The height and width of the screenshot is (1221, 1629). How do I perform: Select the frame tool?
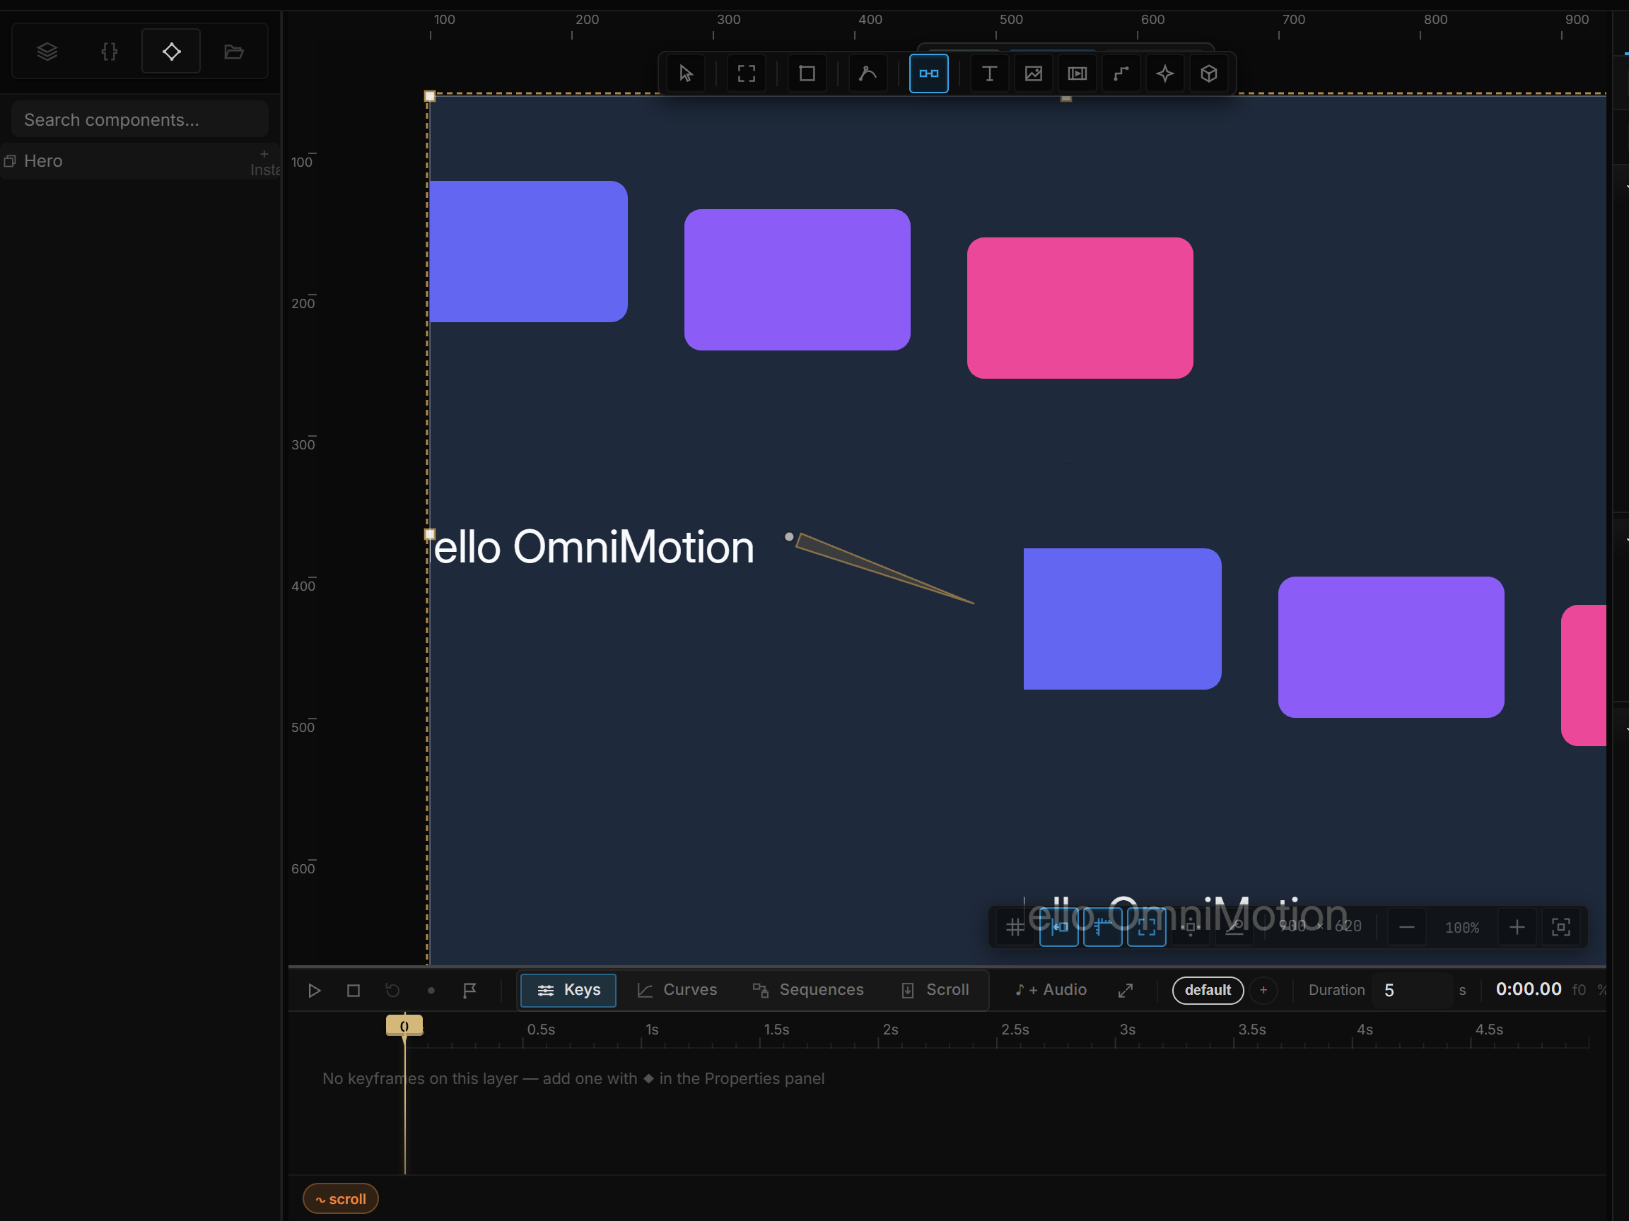pyautogui.click(x=746, y=73)
